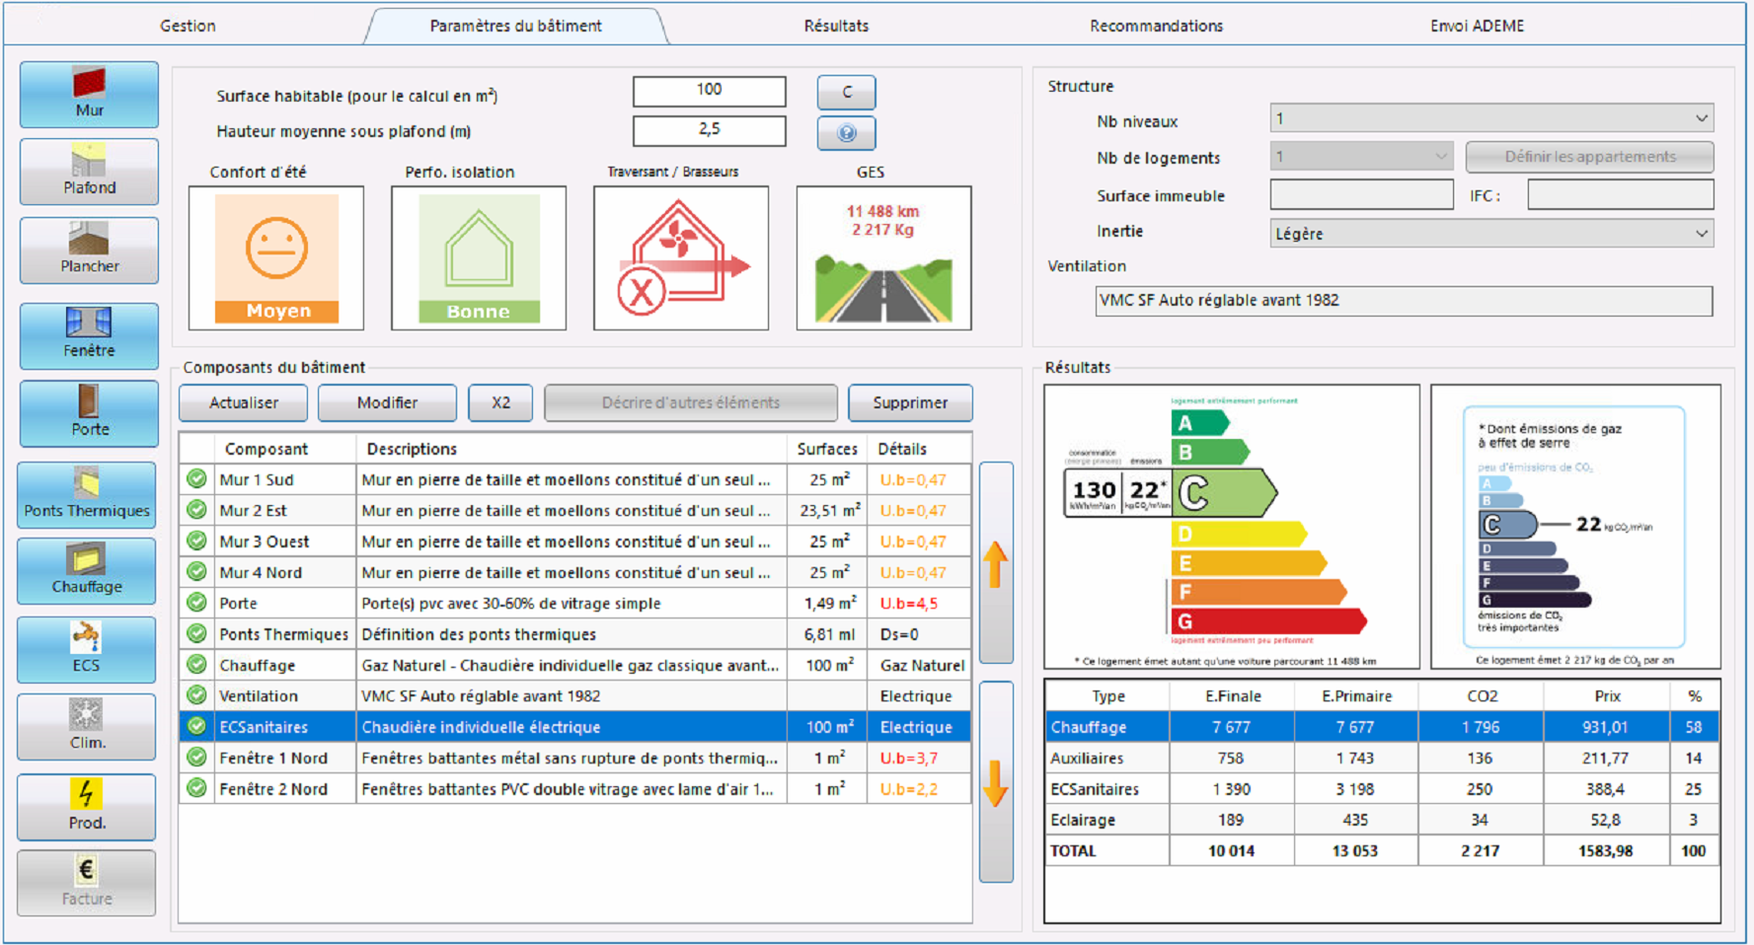Click the help question mark button
This screenshot has width=1754, height=945.
pos(846,133)
